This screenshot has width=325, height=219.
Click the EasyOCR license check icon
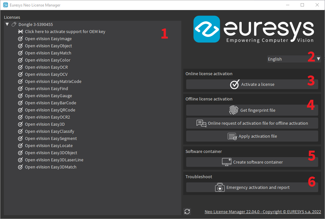click(20, 67)
